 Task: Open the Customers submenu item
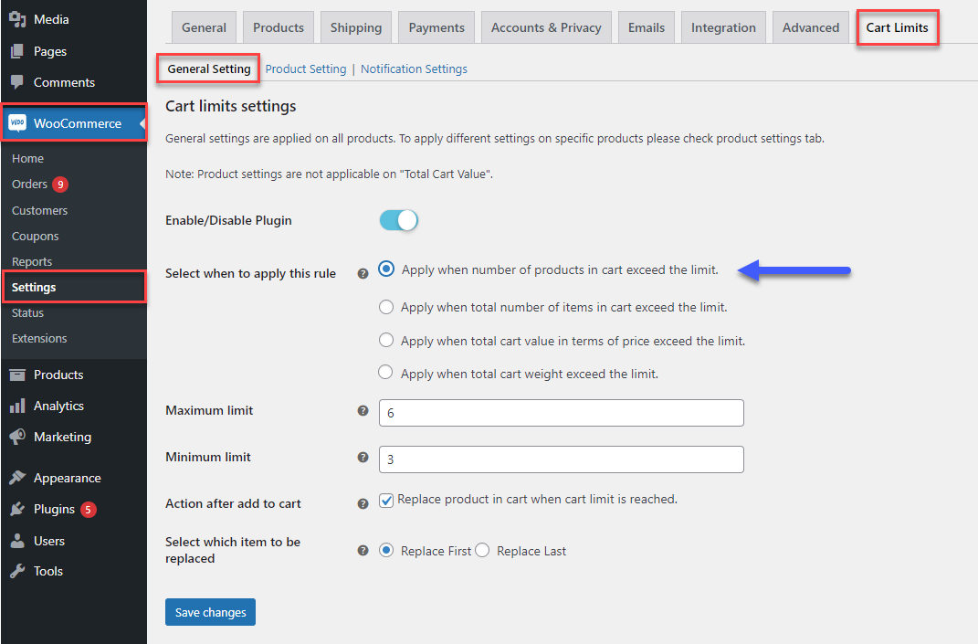coord(39,210)
